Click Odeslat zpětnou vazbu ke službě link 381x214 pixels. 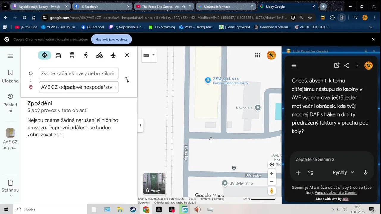tap(175, 202)
